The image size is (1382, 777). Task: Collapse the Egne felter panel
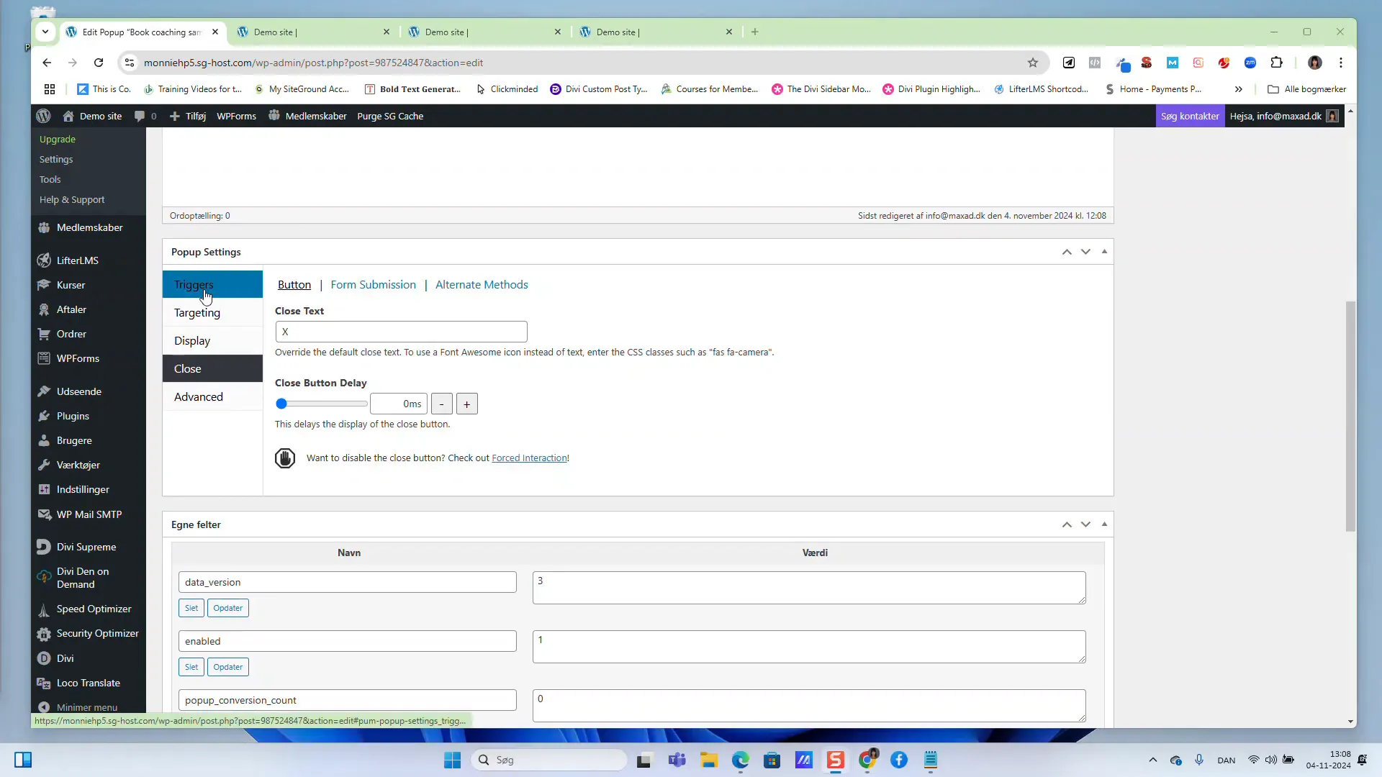point(1105,524)
